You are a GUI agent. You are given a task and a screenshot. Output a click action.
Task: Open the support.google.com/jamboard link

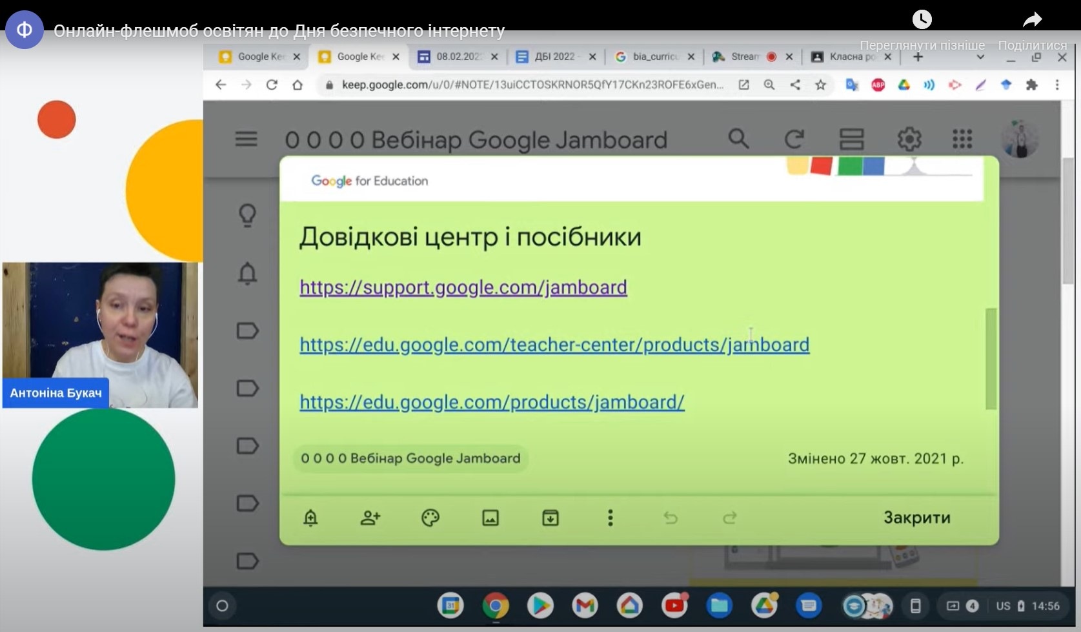(x=463, y=287)
